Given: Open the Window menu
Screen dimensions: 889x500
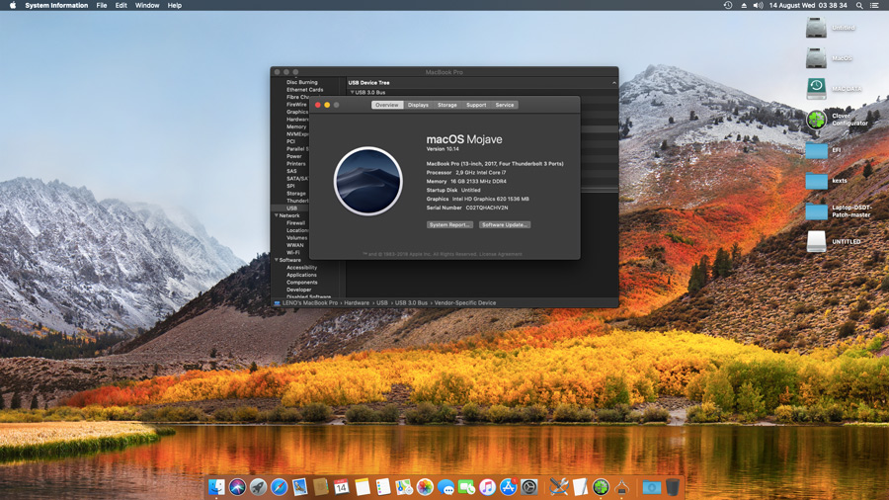Looking at the screenshot, I should point(146,6).
